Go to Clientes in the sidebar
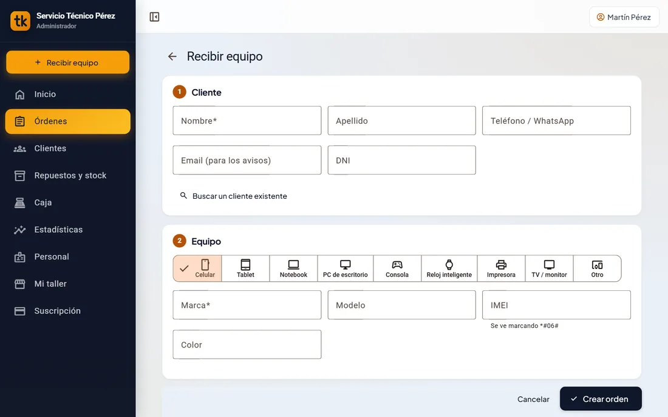The height and width of the screenshot is (417, 668). [x=68, y=148]
